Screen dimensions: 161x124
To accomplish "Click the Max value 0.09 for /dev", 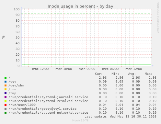I will (153, 82).
